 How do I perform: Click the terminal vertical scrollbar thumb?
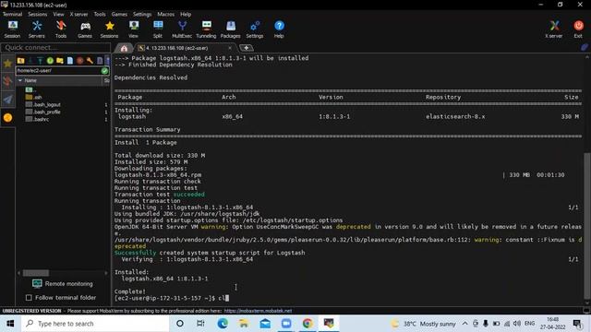(x=587, y=225)
